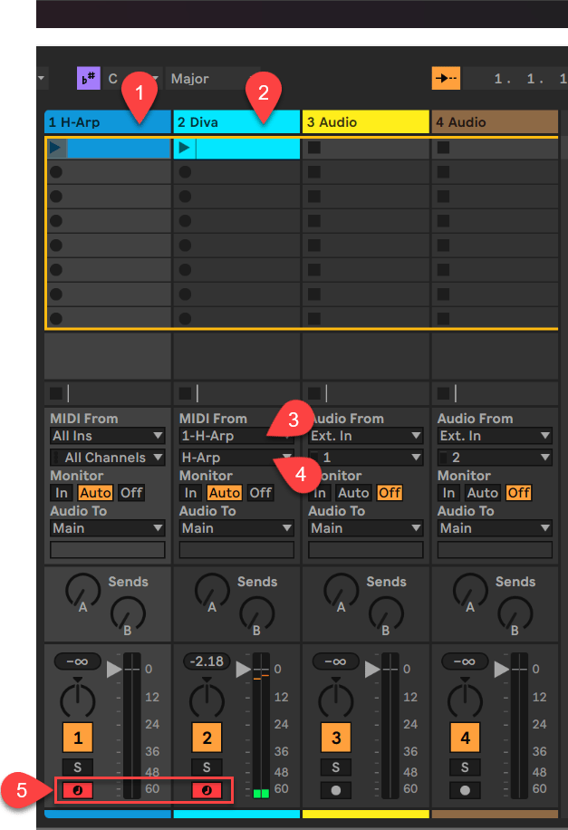This screenshot has width=568, height=830.
Task: Launch the clip in the 1 H-Arp track
Action: pyautogui.click(x=56, y=148)
